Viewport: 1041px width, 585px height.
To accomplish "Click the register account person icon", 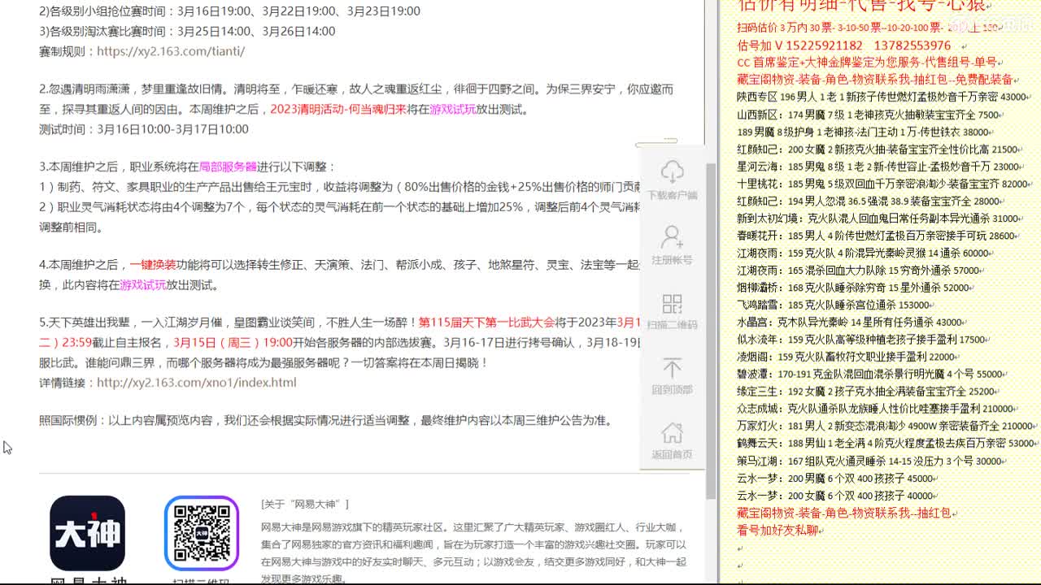I will 672,237.
